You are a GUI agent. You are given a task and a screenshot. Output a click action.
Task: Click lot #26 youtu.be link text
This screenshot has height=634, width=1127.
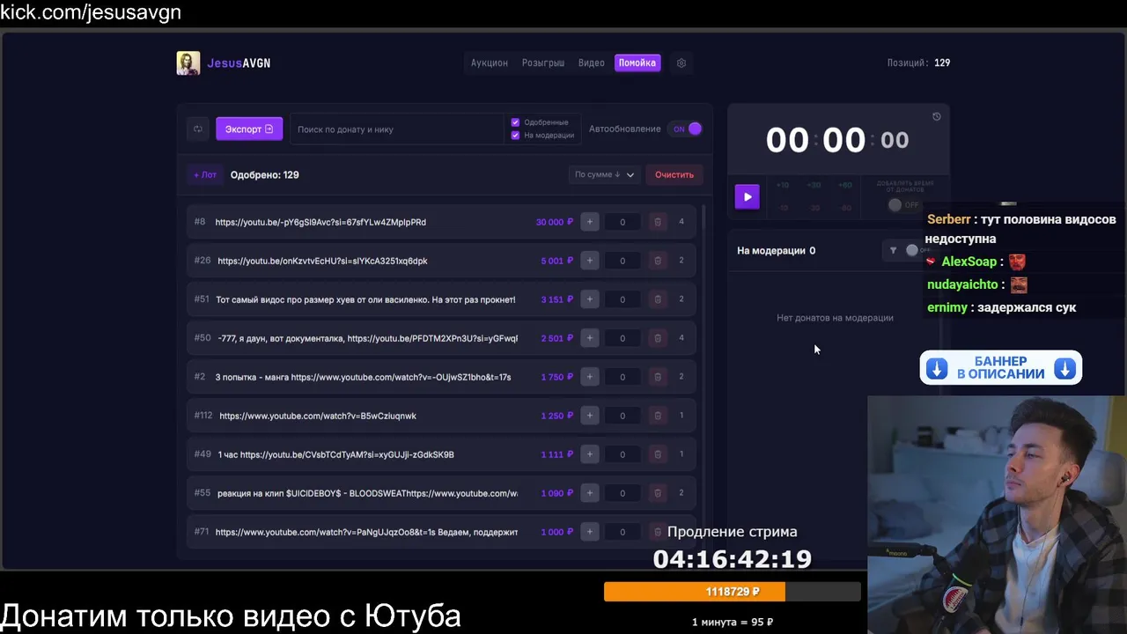(x=322, y=261)
